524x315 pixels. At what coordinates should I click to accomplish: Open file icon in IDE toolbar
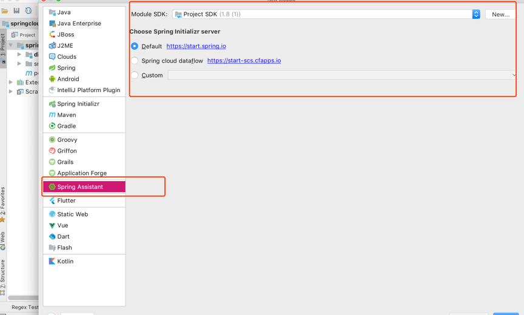[5, 11]
